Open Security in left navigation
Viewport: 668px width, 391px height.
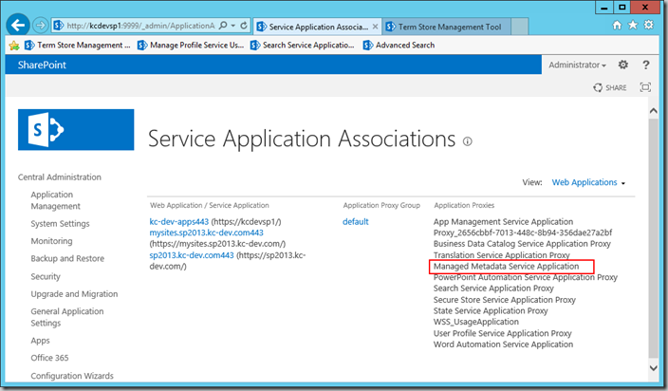tap(46, 276)
